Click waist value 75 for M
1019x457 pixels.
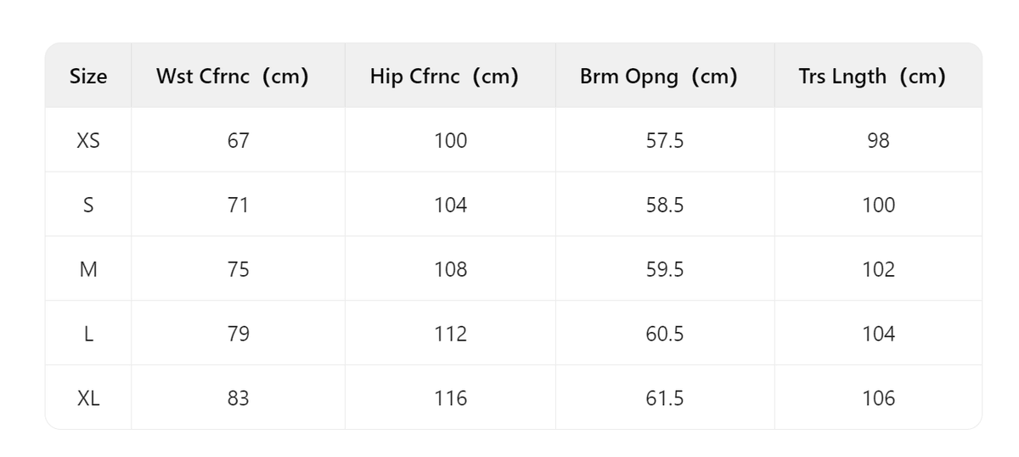click(x=239, y=270)
